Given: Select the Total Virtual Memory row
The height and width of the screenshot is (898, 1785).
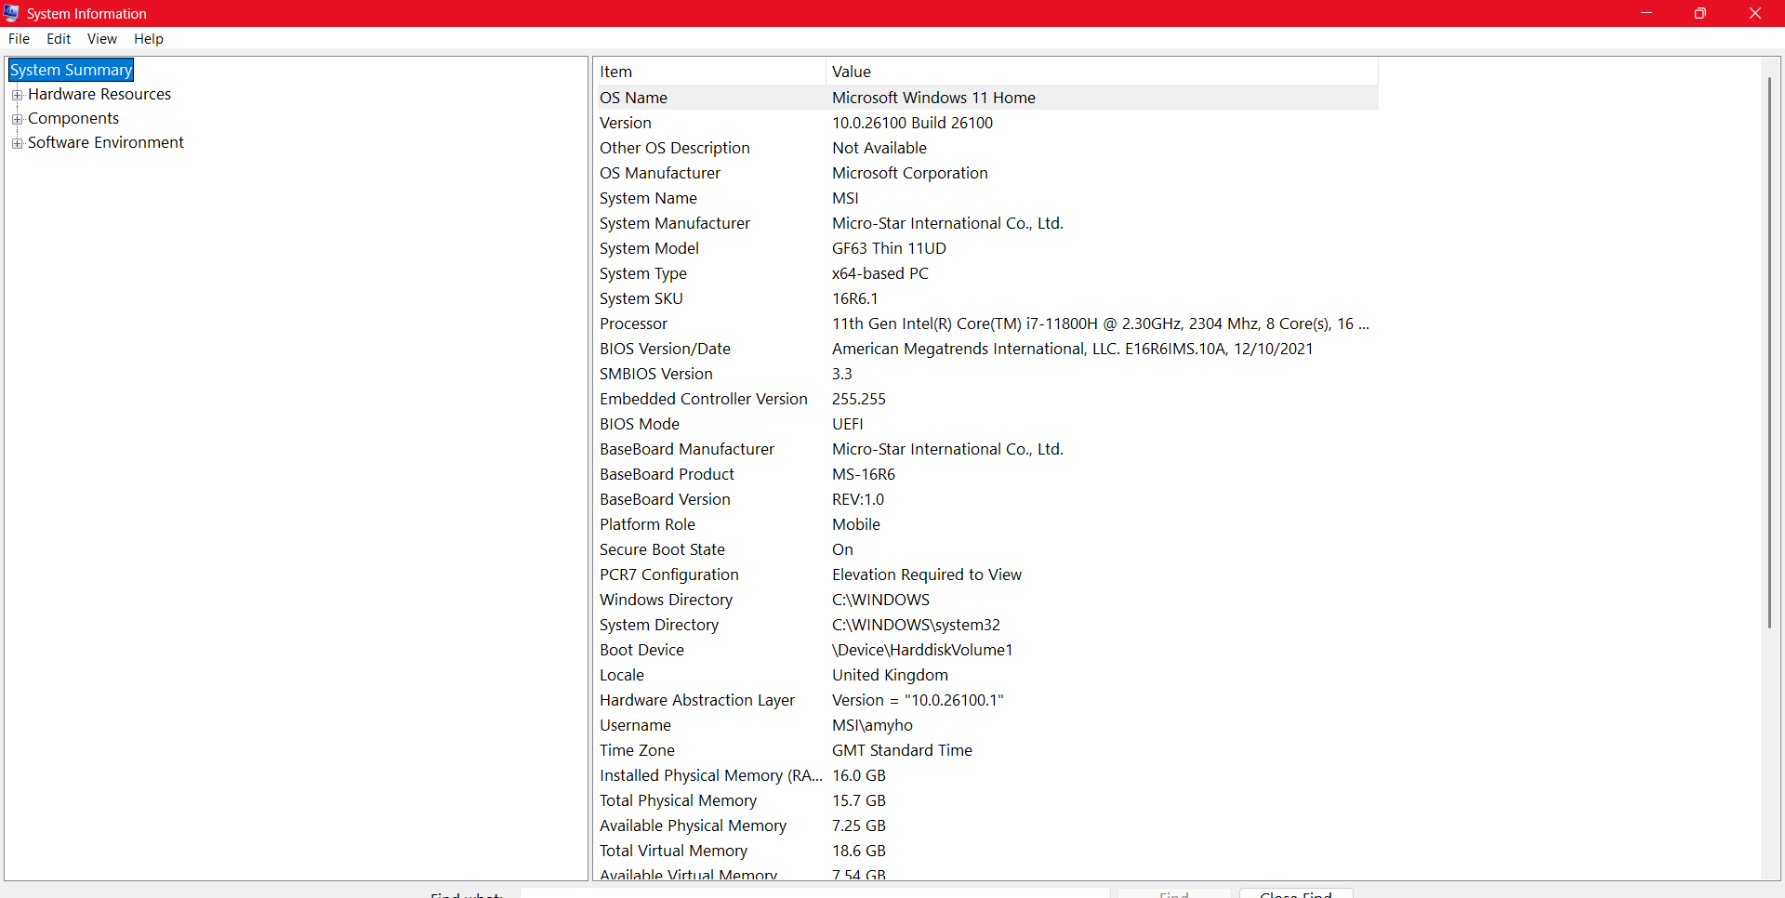Looking at the screenshot, I should coord(986,851).
